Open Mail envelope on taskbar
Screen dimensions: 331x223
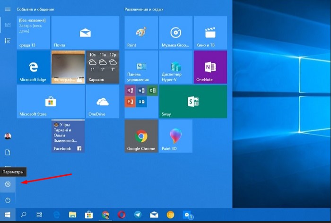click(154, 215)
